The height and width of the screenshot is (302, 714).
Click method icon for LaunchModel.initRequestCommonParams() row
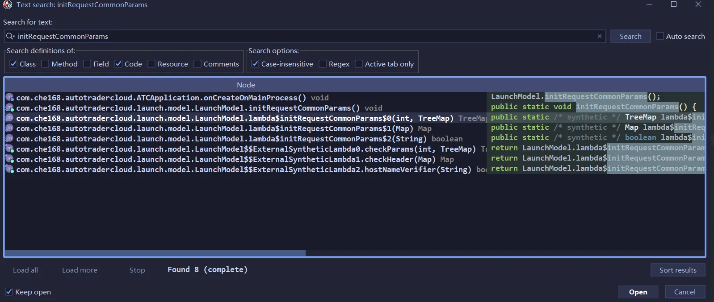point(10,108)
